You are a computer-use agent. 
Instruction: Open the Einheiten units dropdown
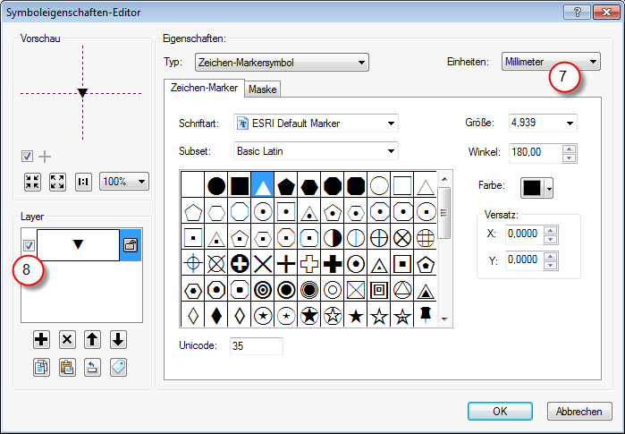tap(551, 62)
